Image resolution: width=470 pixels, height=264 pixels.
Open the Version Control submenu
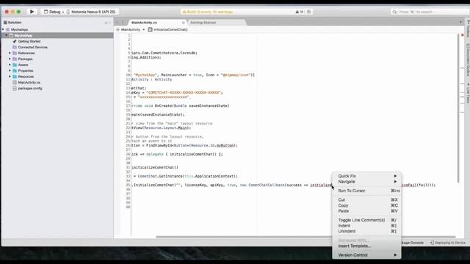point(366,255)
